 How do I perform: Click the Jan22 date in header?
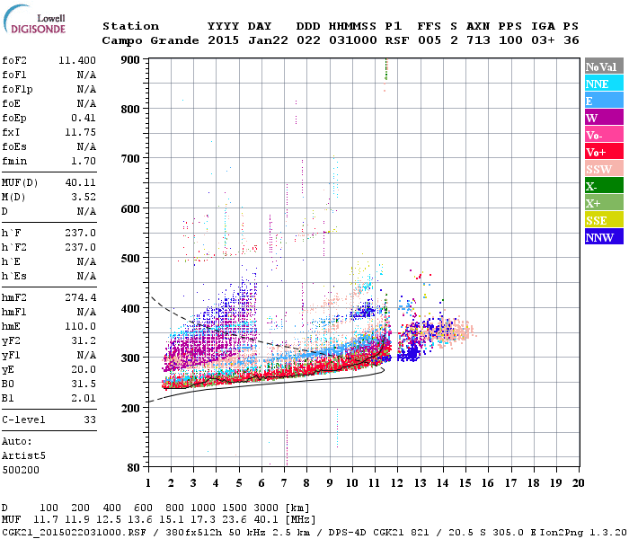tap(268, 40)
